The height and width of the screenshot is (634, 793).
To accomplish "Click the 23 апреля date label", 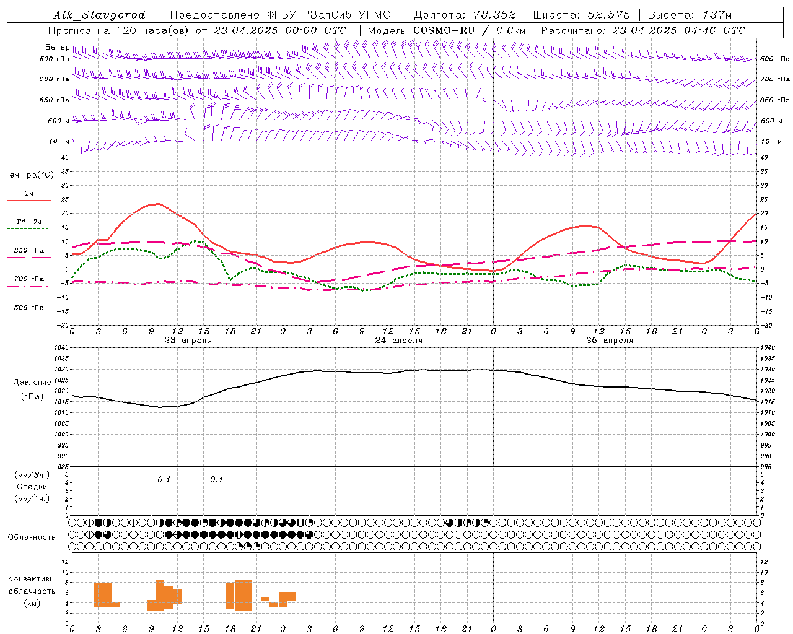I will 188,340.
